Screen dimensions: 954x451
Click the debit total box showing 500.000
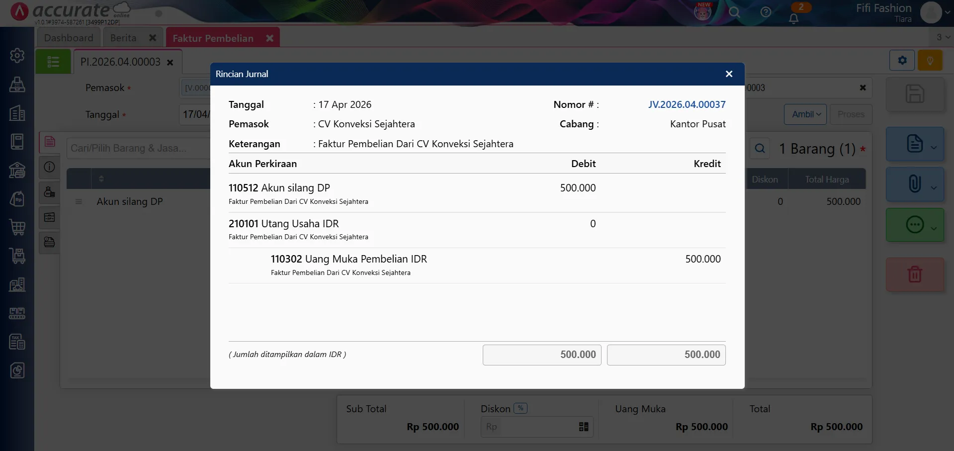coord(542,355)
